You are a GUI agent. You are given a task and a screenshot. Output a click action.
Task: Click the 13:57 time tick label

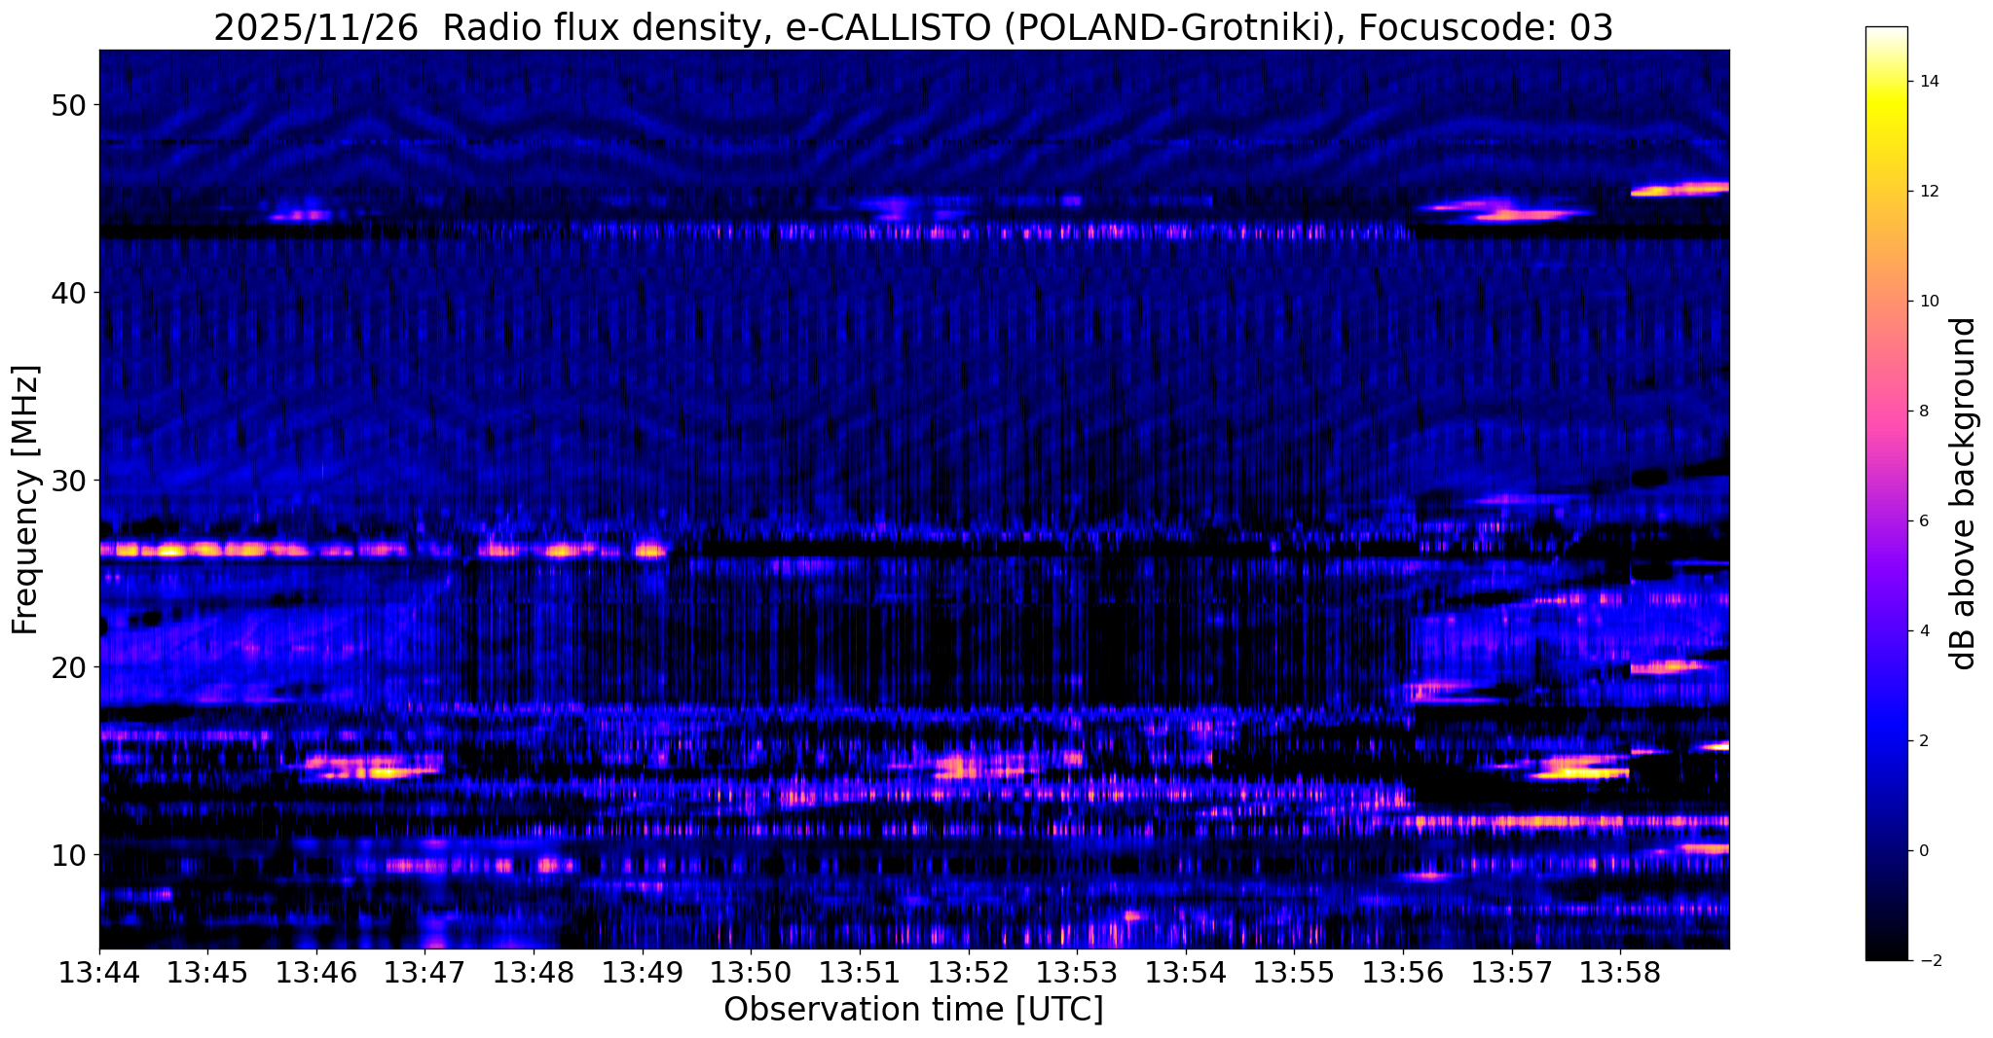tap(1511, 972)
